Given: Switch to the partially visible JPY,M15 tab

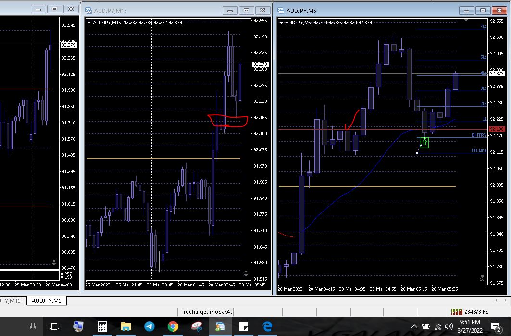Looking at the screenshot, I should [12, 300].
